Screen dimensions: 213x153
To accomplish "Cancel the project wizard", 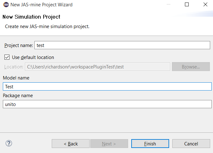I will [x=191, y=144].
